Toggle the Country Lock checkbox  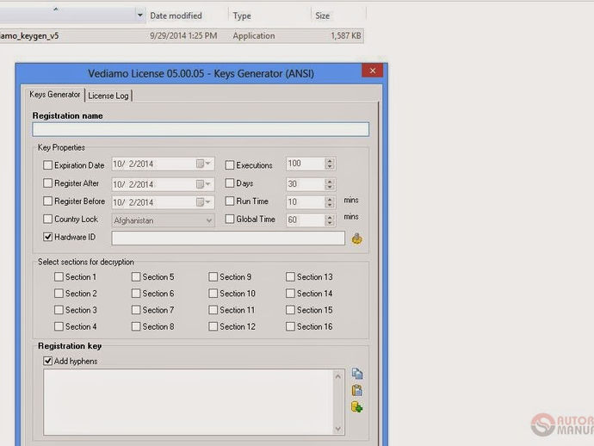47,219
